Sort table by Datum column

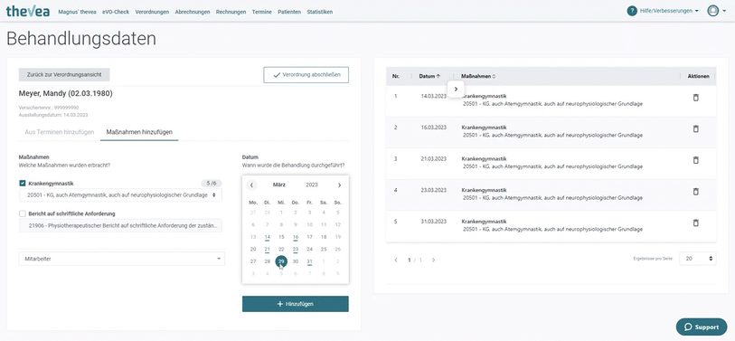pos(429,76)
